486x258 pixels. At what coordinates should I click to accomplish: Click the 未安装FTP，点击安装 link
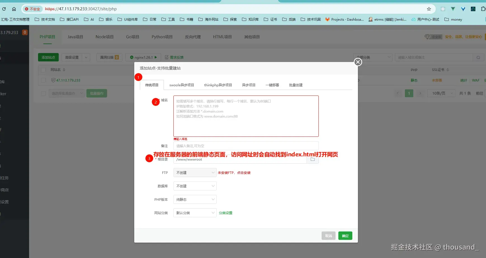click(x=234, y=173)
